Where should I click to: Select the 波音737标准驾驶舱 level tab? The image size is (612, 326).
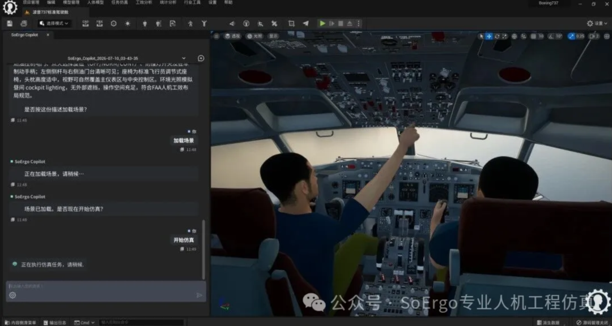[50, 12]
